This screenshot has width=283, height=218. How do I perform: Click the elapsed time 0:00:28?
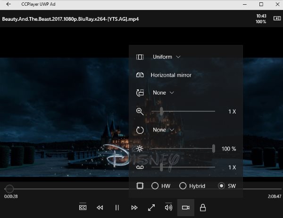pyautogui.click(x=11, y=196)
